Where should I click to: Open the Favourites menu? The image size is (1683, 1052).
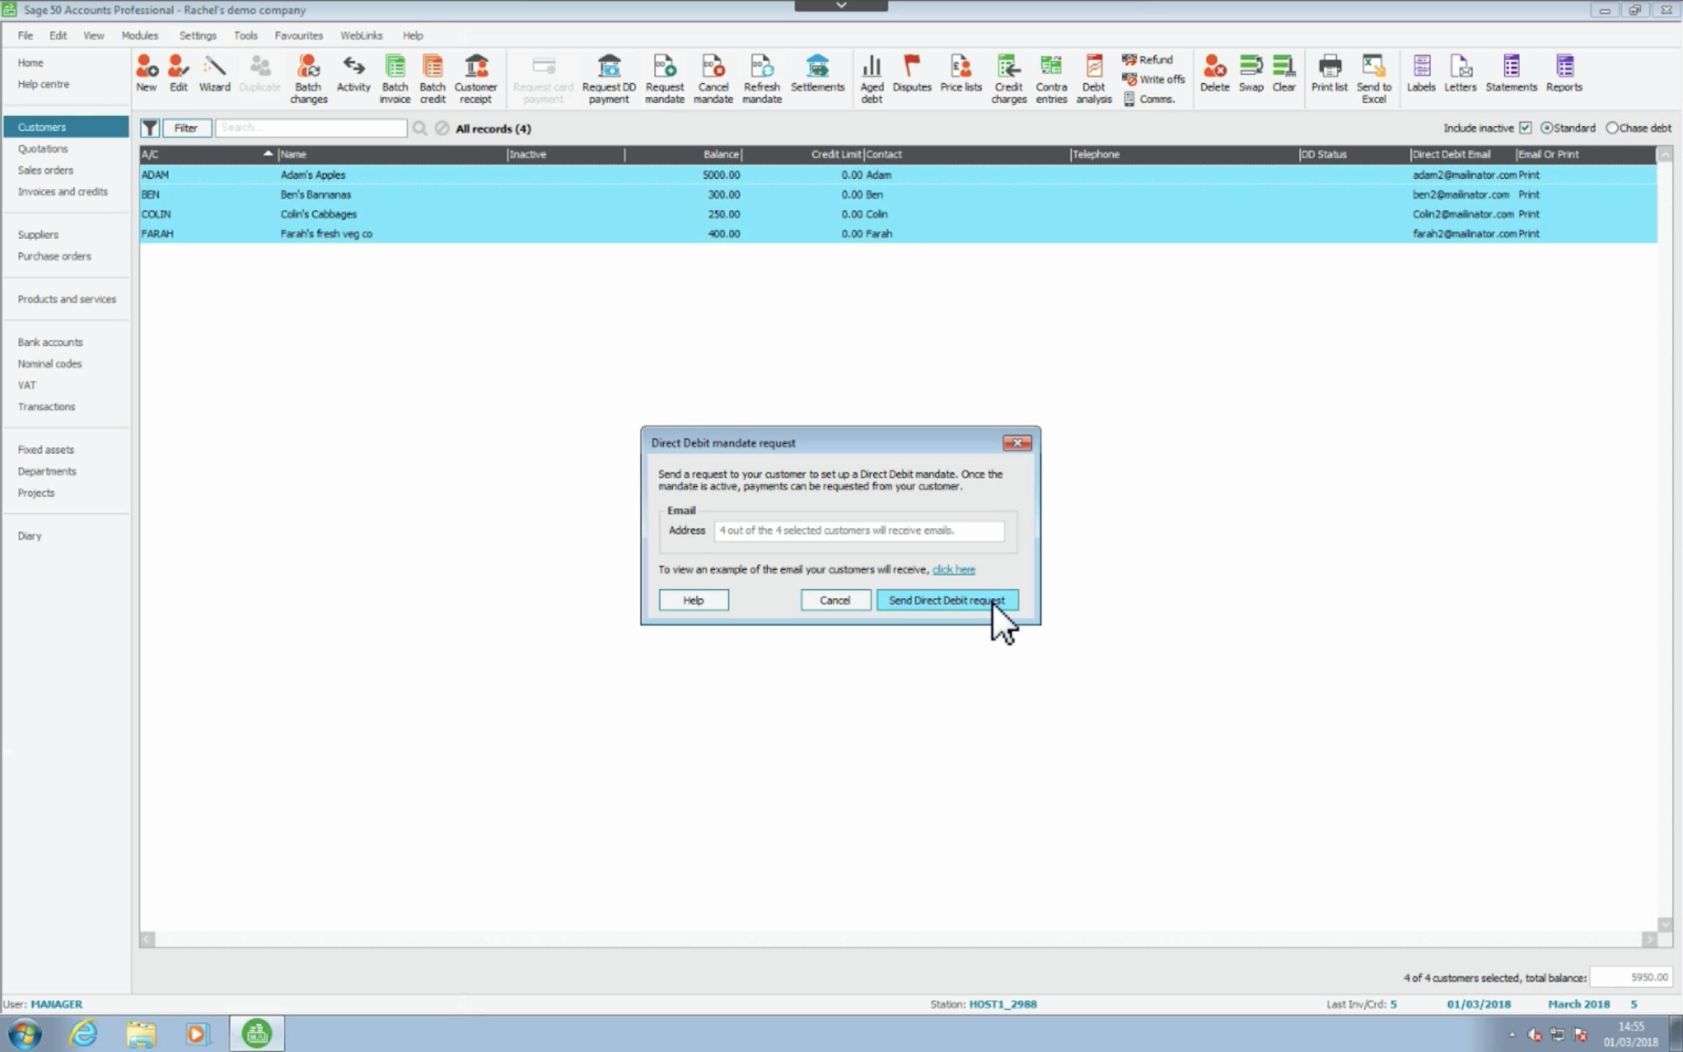pyautogui.click(x=298, y=36)
